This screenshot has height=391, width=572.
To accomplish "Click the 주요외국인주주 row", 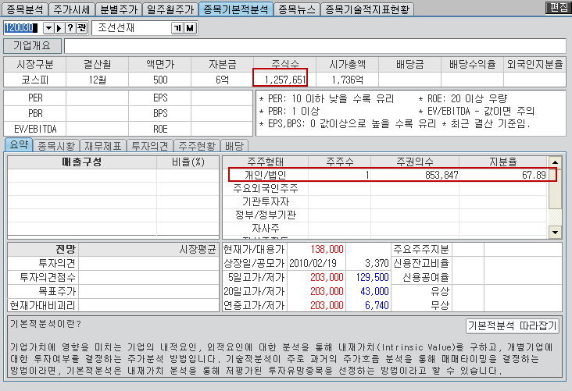I will click(x=385, y=188).
